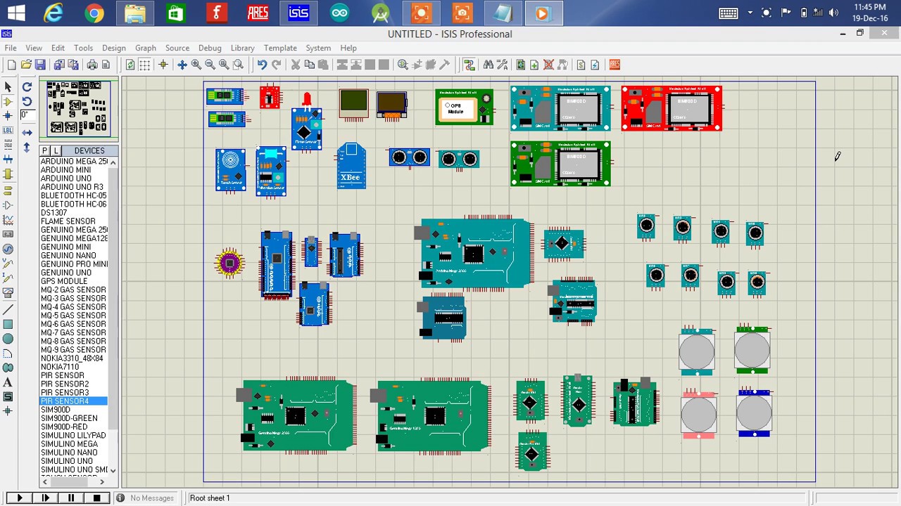901x506 pixels.
Task: Step the simulation forward
Action: 45,498
